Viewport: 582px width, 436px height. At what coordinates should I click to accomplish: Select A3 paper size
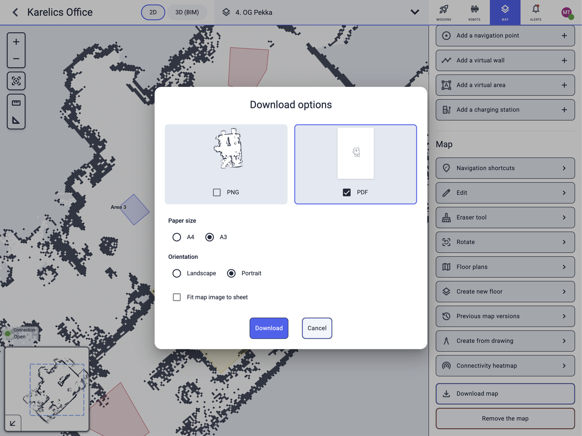pos(210,237)
